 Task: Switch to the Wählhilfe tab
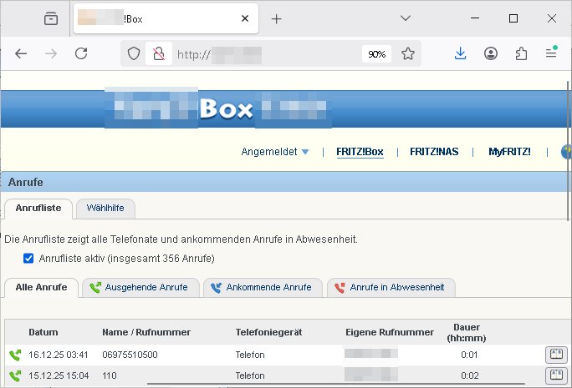[105, 208]
